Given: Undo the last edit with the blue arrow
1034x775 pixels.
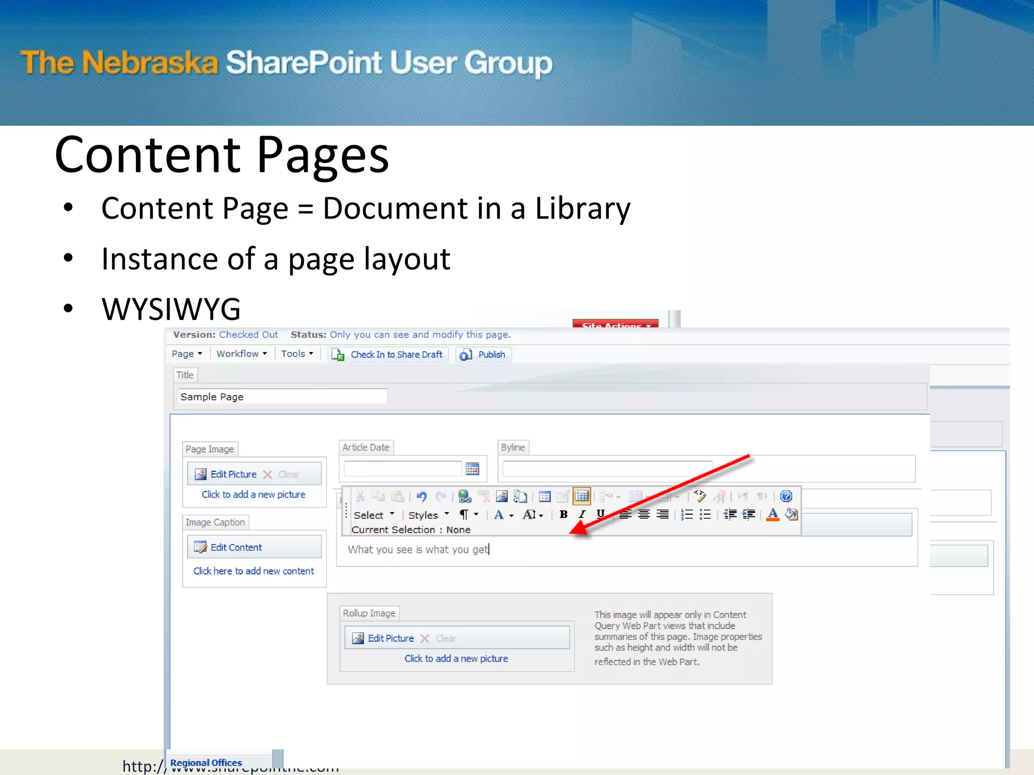Looking at the screenshot, I should click(422, 496).
